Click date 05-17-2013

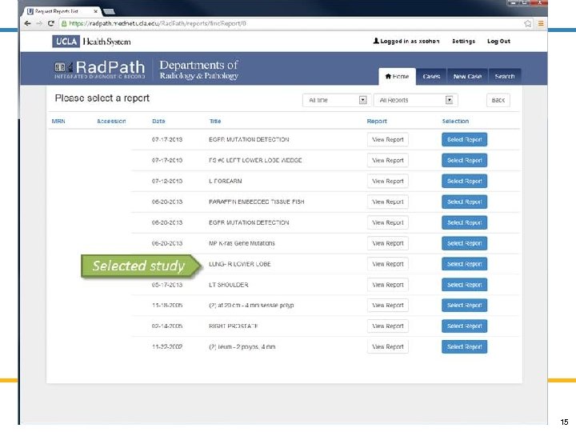167,285
